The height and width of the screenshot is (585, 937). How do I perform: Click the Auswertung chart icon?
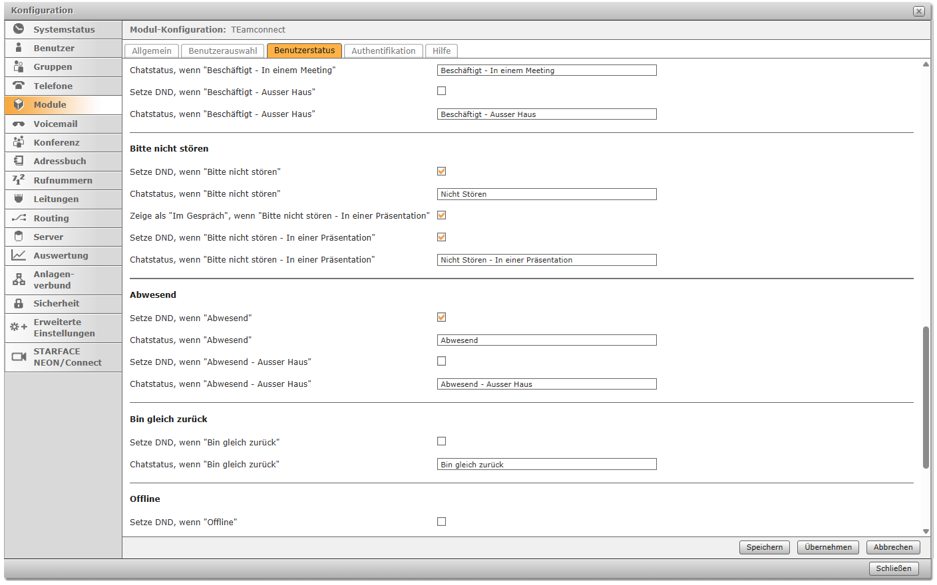click(x=19, y=255)
